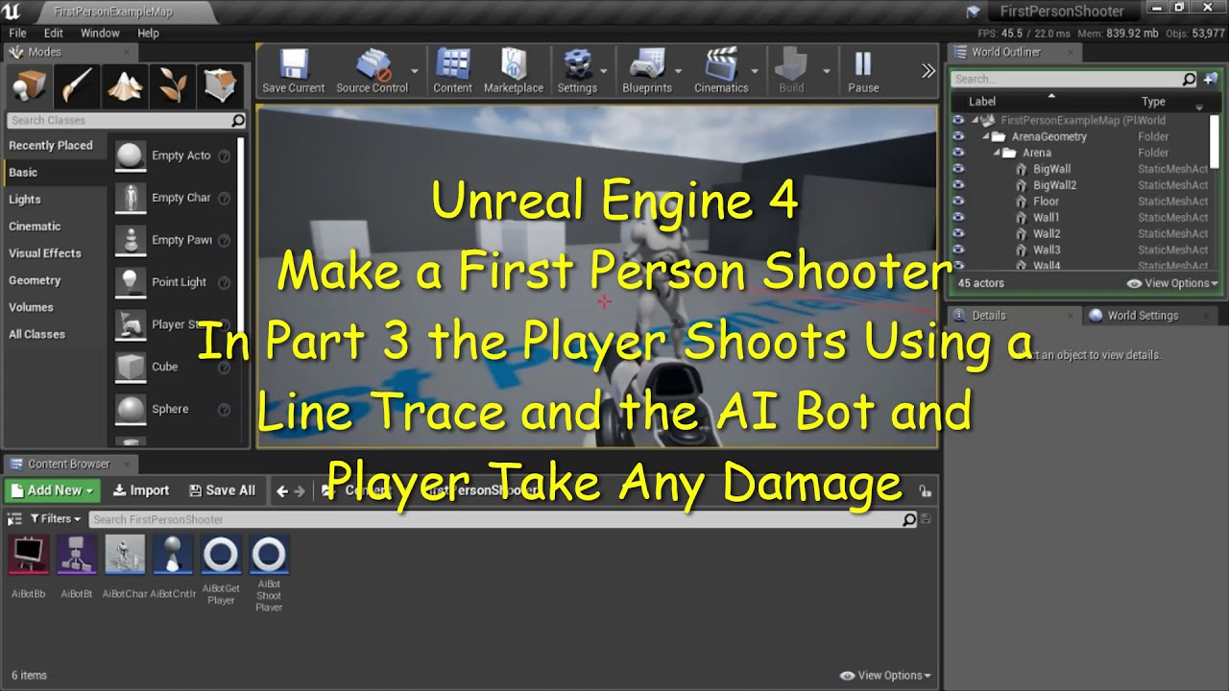Open Blueprints dropdown arrow
This screenshot has height=691, width=1229.
point(678,71)
